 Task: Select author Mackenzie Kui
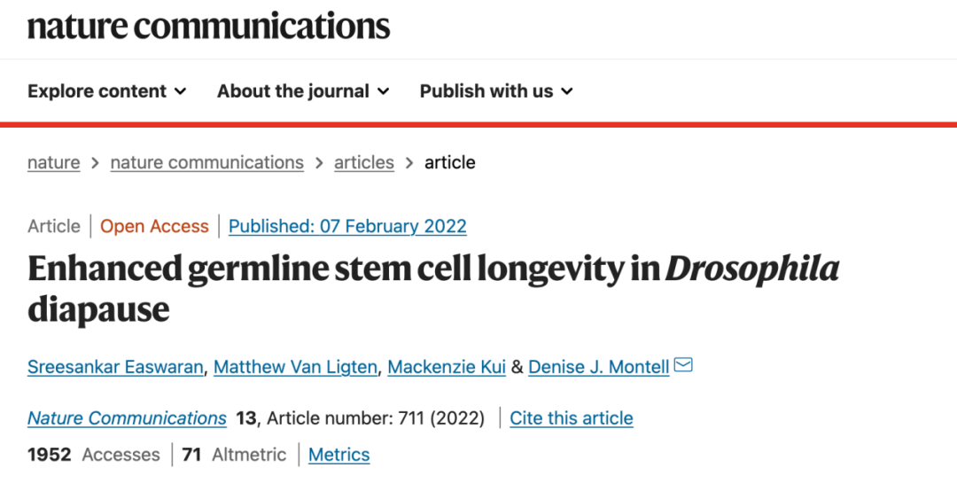pos(447,366)
